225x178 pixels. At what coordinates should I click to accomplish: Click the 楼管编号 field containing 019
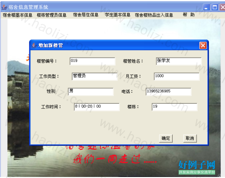pyautogui.click(x=92, y=61)
